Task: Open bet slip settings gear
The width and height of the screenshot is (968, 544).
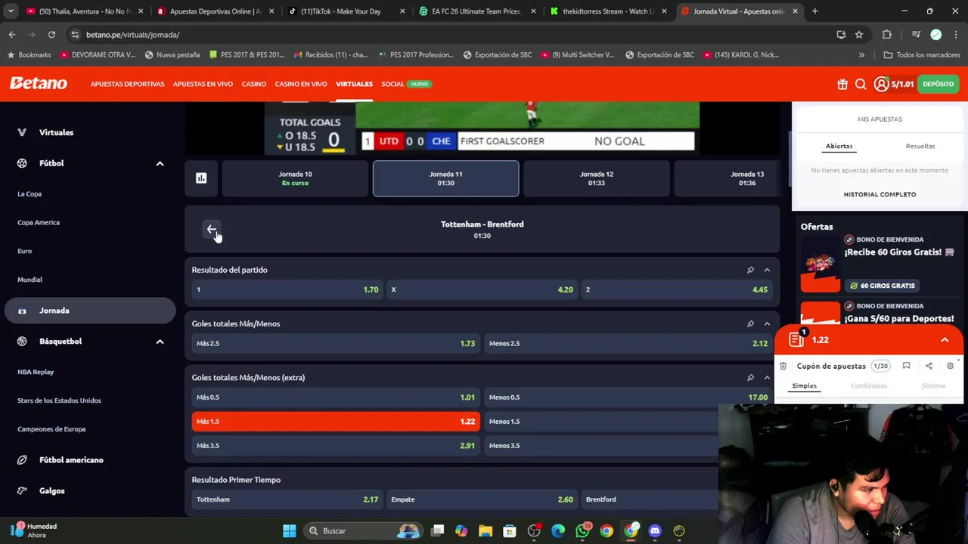Action: [951, 366]
